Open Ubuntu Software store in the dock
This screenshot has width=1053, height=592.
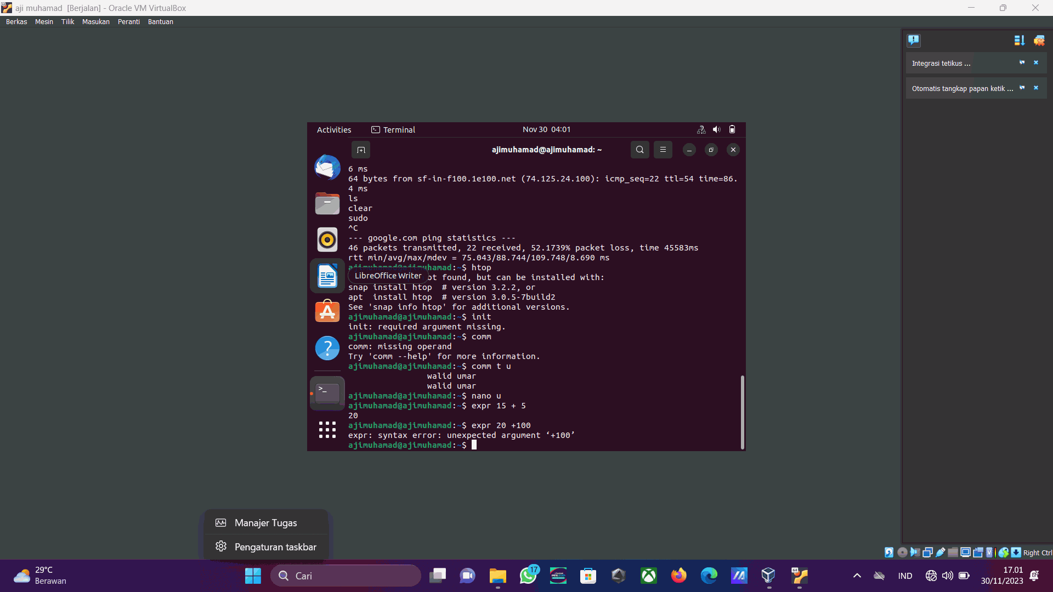click(327, 311)
